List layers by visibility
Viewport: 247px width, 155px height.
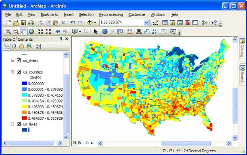[x=21, y=46]
